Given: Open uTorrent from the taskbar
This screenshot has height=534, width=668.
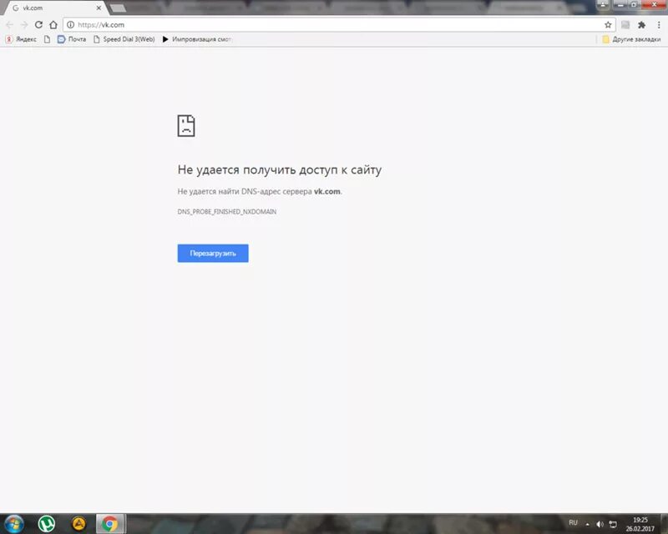Looking at the screenshot, I should 47,524.
